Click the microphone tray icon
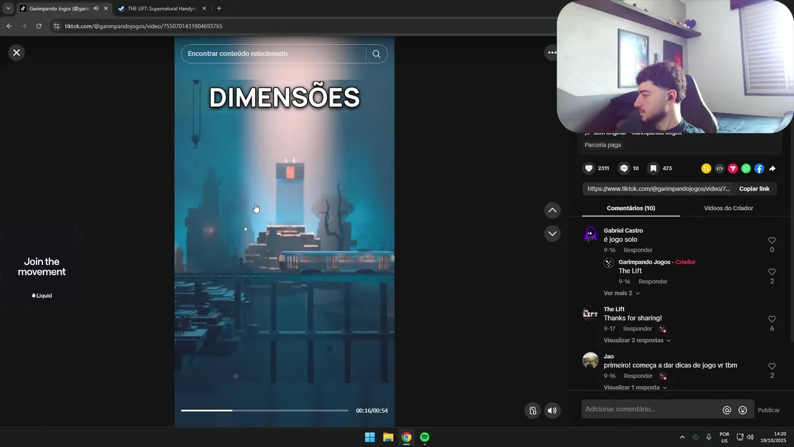 point(708,437)
